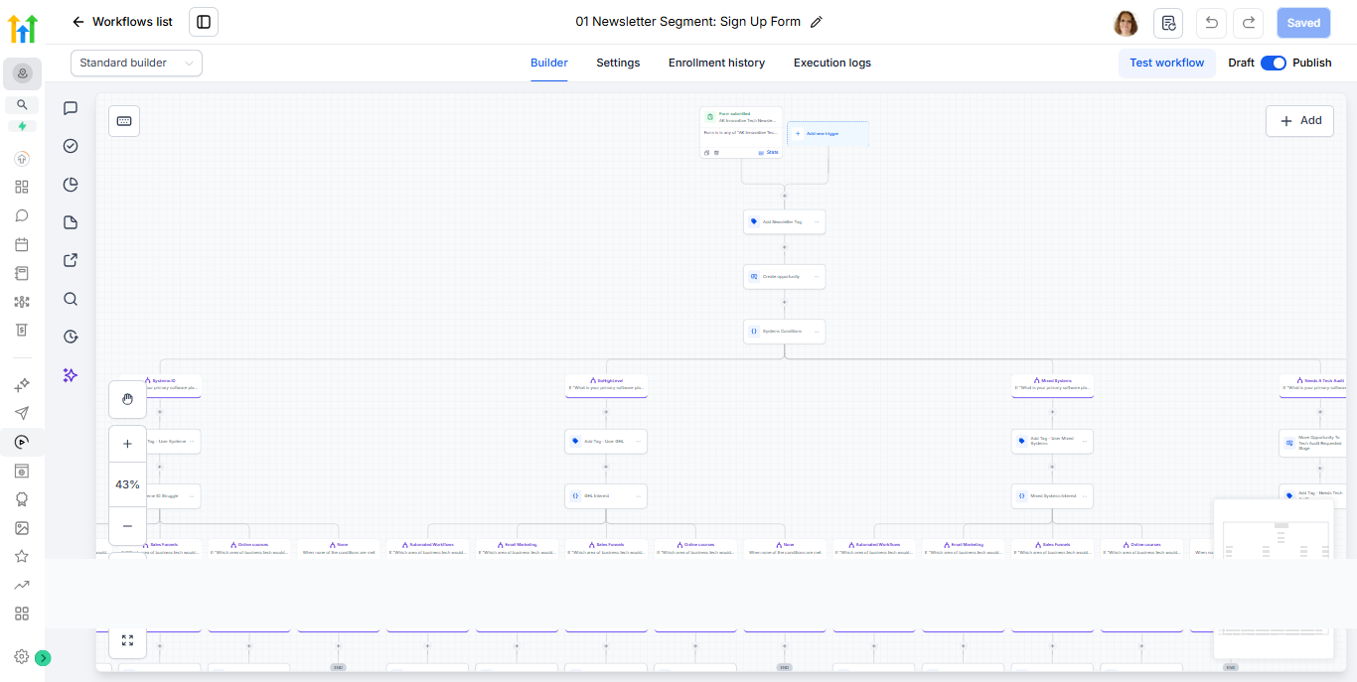This screenshot has width=1357, height=682.
Task: Copy the trigger using duplicate icon
Action: pyautogui.click(x=707, y=153)
